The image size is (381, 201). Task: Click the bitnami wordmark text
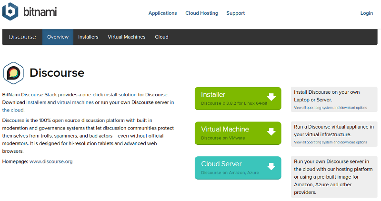[40, 11]
